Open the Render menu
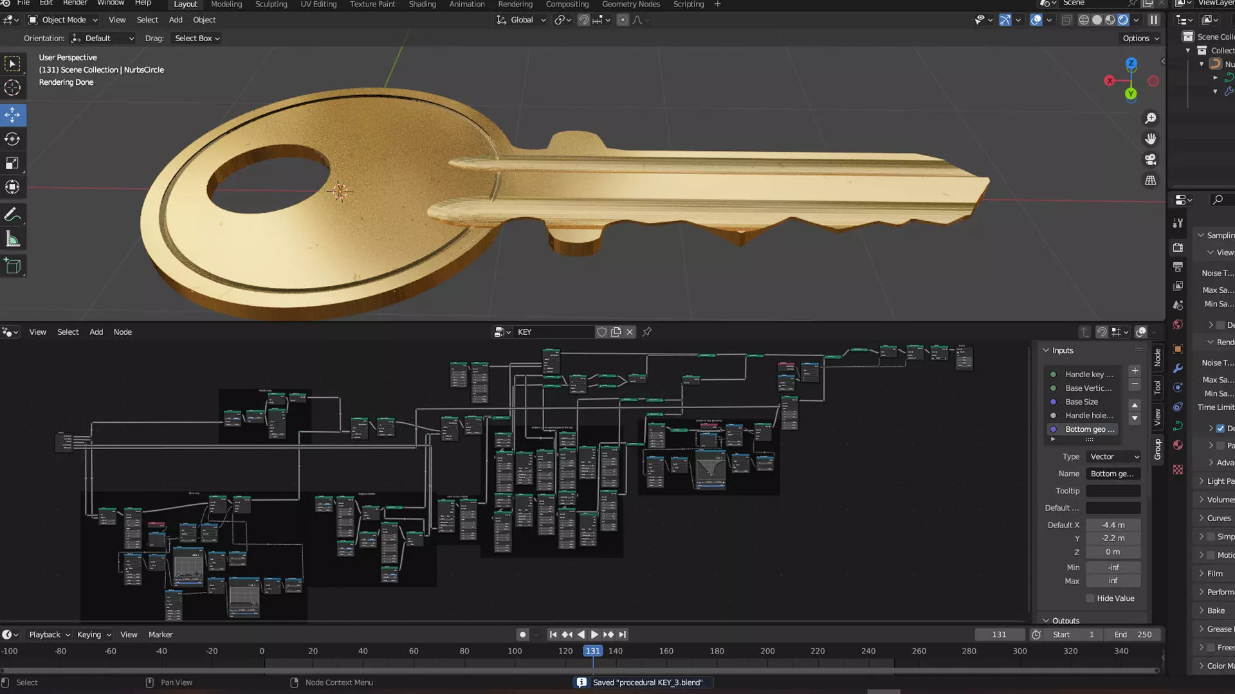Screen dimensions: 1235x694 point(75,3)
